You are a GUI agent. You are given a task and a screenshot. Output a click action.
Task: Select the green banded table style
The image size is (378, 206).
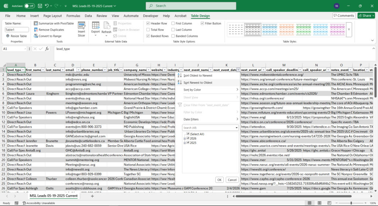[303, 30]
